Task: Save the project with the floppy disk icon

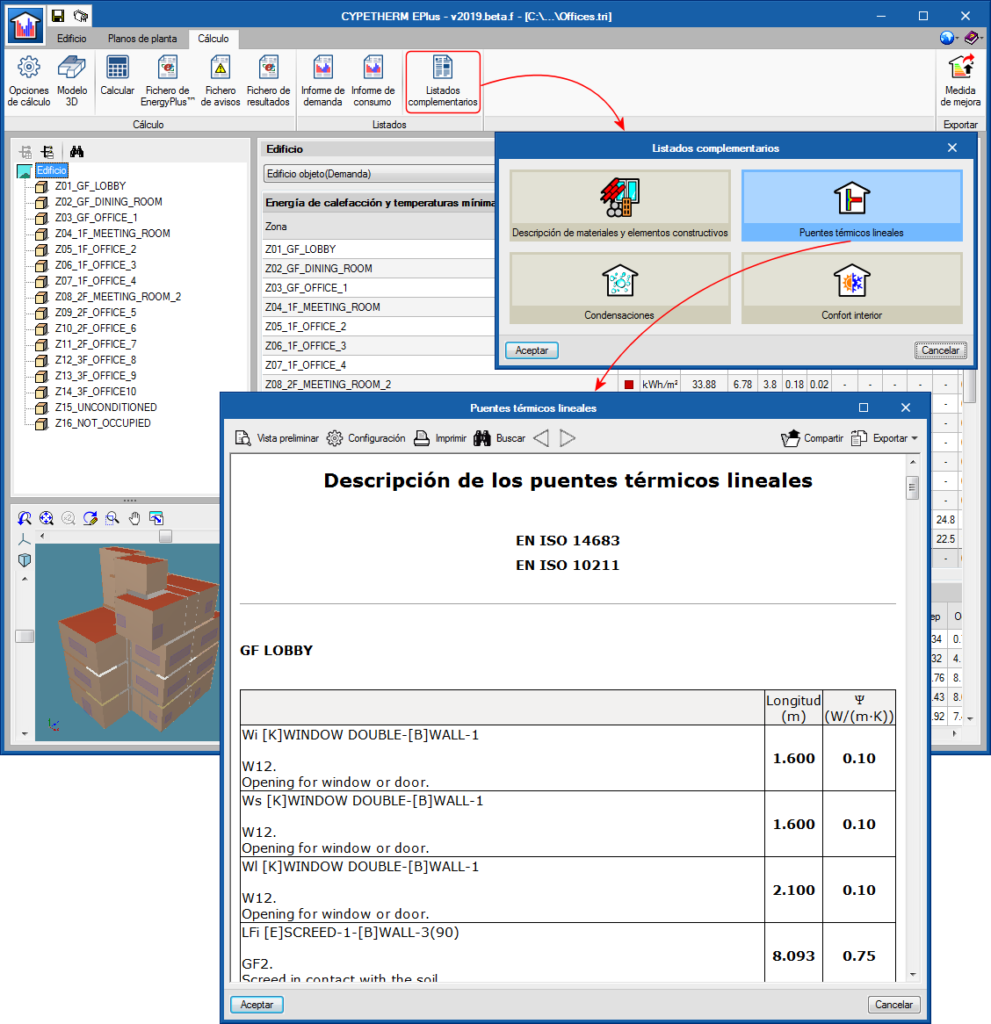Action: coord(58,16)
